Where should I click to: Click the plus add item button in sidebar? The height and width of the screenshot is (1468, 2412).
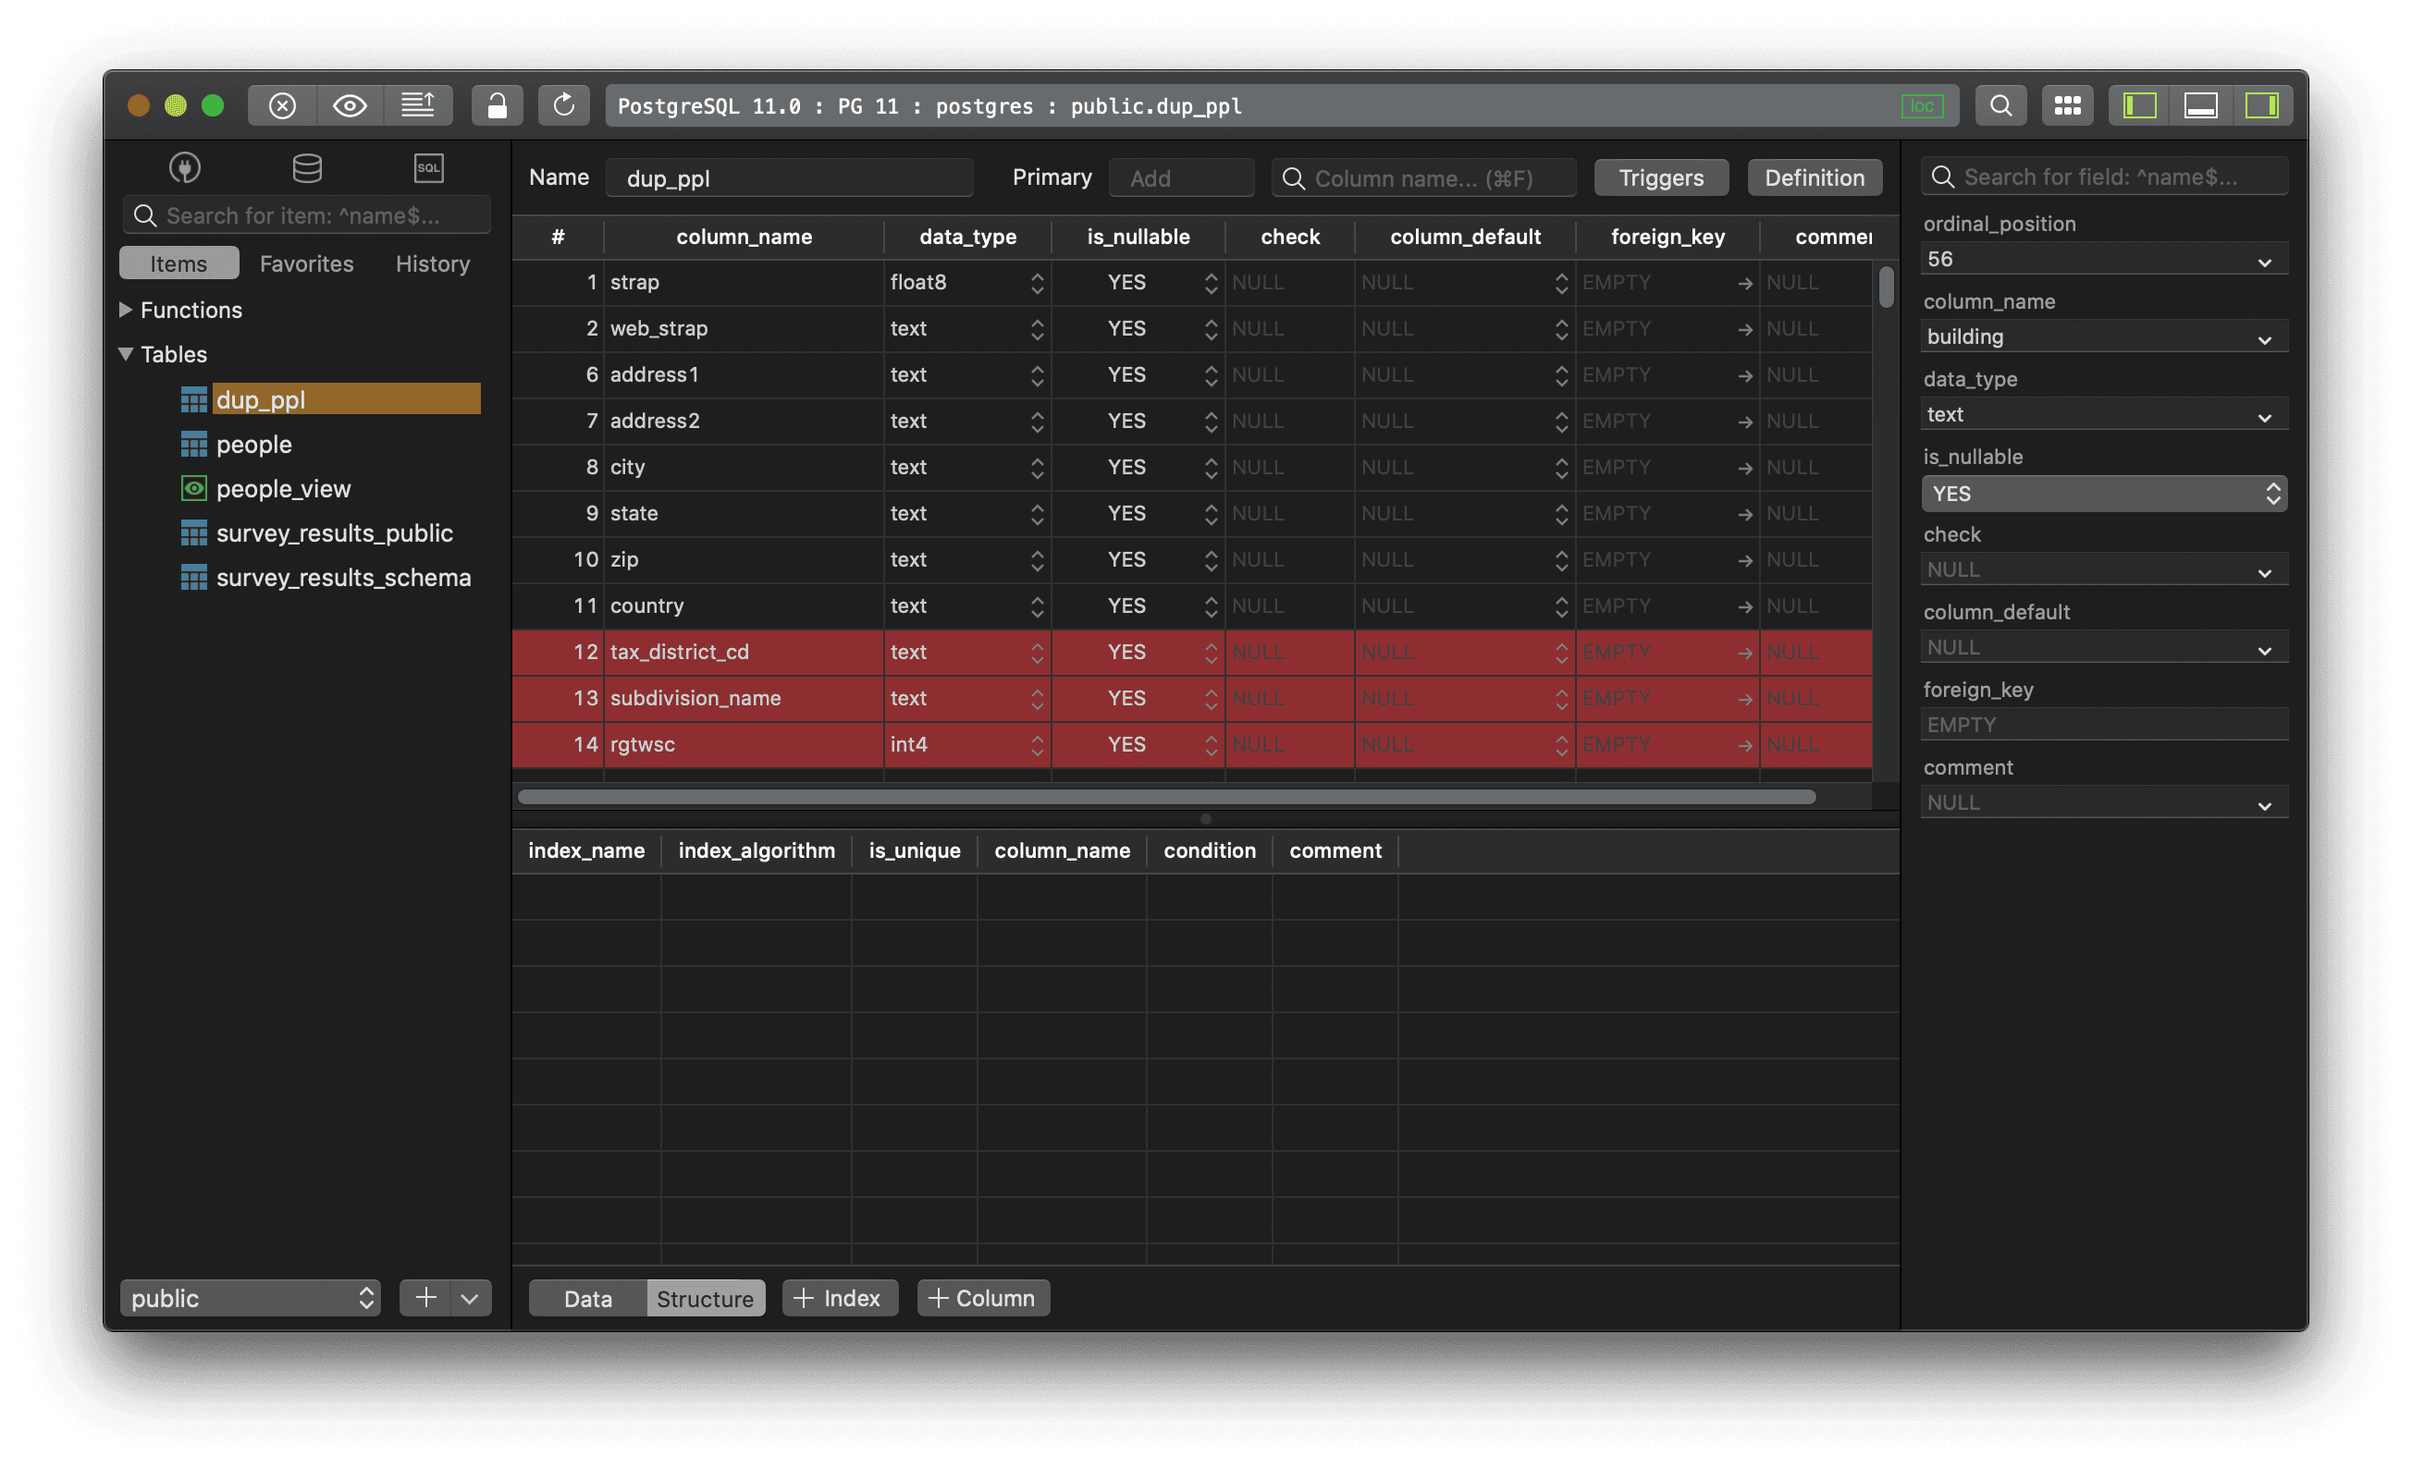pos(425,1298)
